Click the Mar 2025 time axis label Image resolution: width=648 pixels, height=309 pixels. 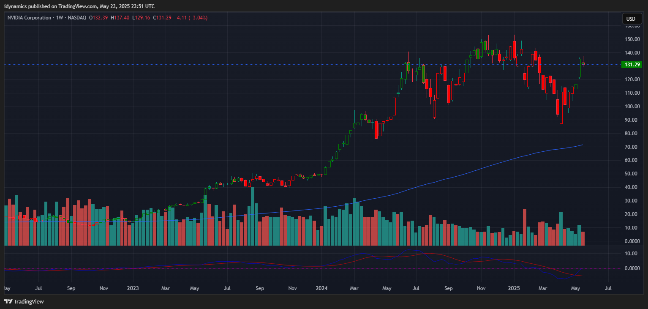(x=543, y=288)
